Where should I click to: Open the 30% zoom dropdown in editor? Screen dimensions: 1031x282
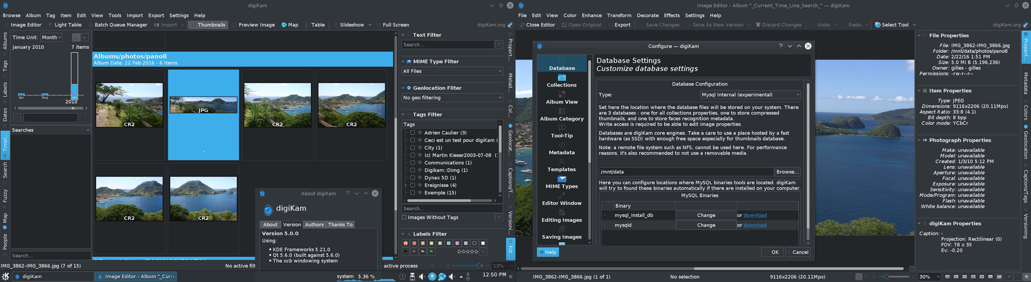pyautogui.click(x=929, y=277)
